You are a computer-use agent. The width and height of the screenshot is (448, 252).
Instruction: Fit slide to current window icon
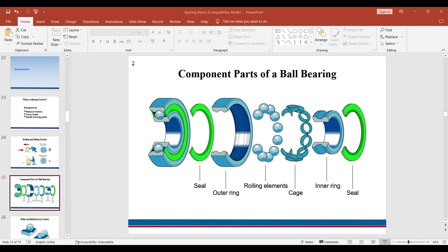coord(443,242)
